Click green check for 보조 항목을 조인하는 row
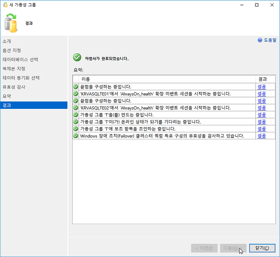 click(x=76, y=128)
